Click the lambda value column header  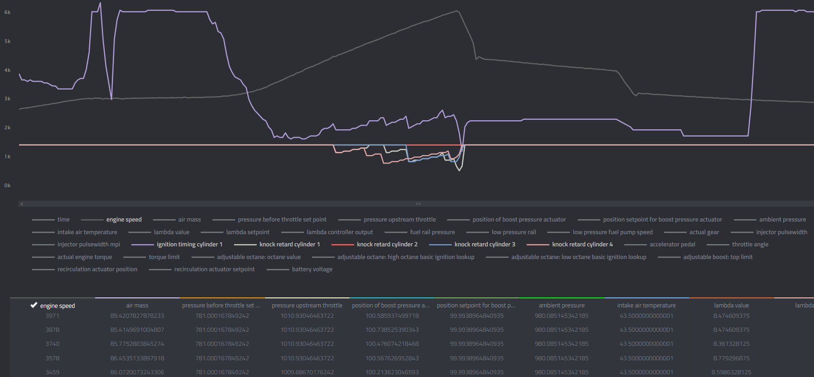[x=731, y=306]
